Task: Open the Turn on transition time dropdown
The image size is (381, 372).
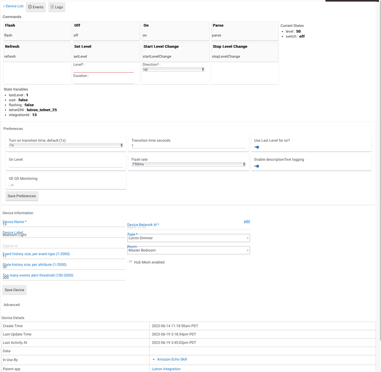Action: click(66, 145)
